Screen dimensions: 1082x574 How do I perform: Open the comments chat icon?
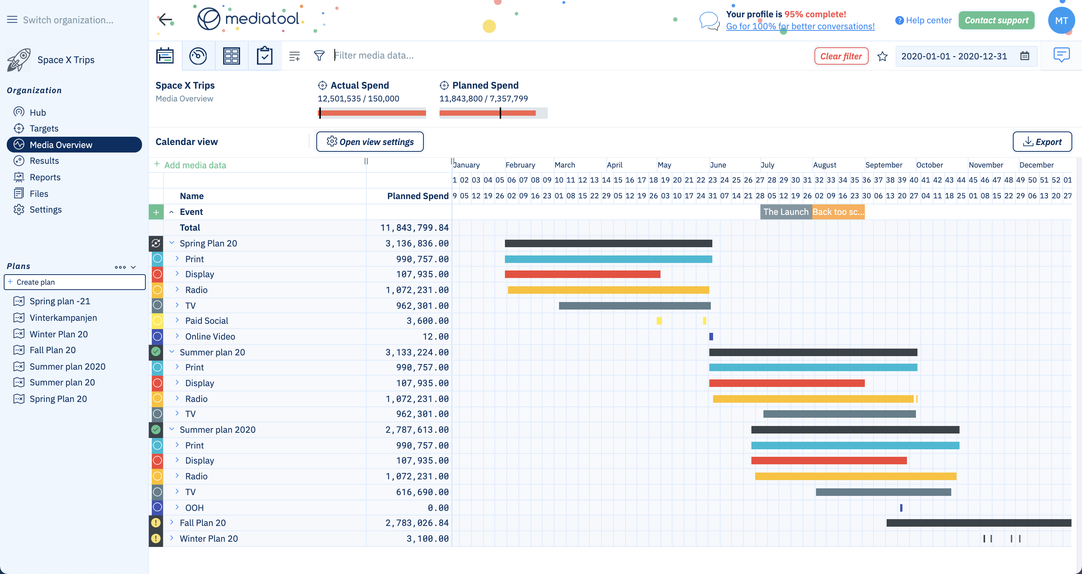[1061, 55]
